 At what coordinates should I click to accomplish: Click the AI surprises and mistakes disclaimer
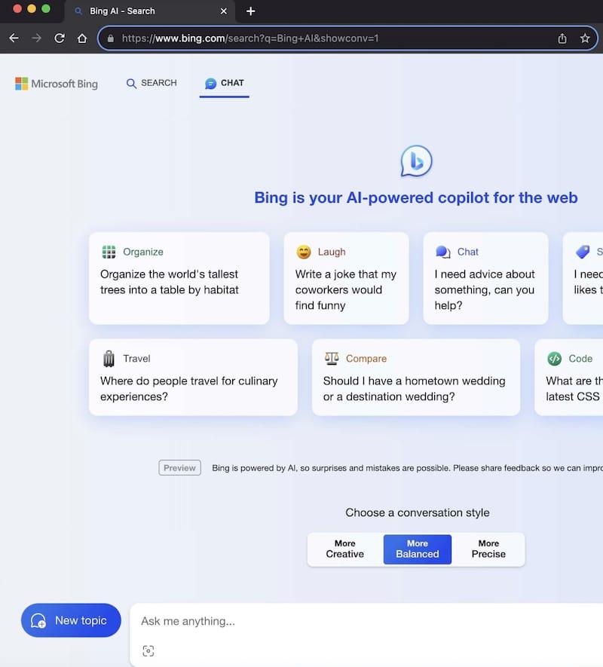pyautogui.click(x=407, y=468)
